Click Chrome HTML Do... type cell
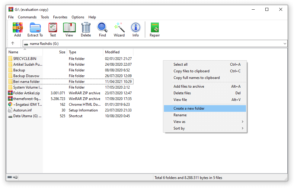This screenshot has width=294, height=188. (85, 104)
